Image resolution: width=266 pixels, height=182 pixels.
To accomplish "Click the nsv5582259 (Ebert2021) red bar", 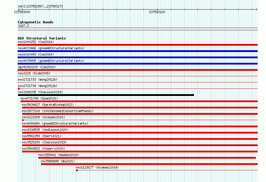I will click(x=140, y=139).
